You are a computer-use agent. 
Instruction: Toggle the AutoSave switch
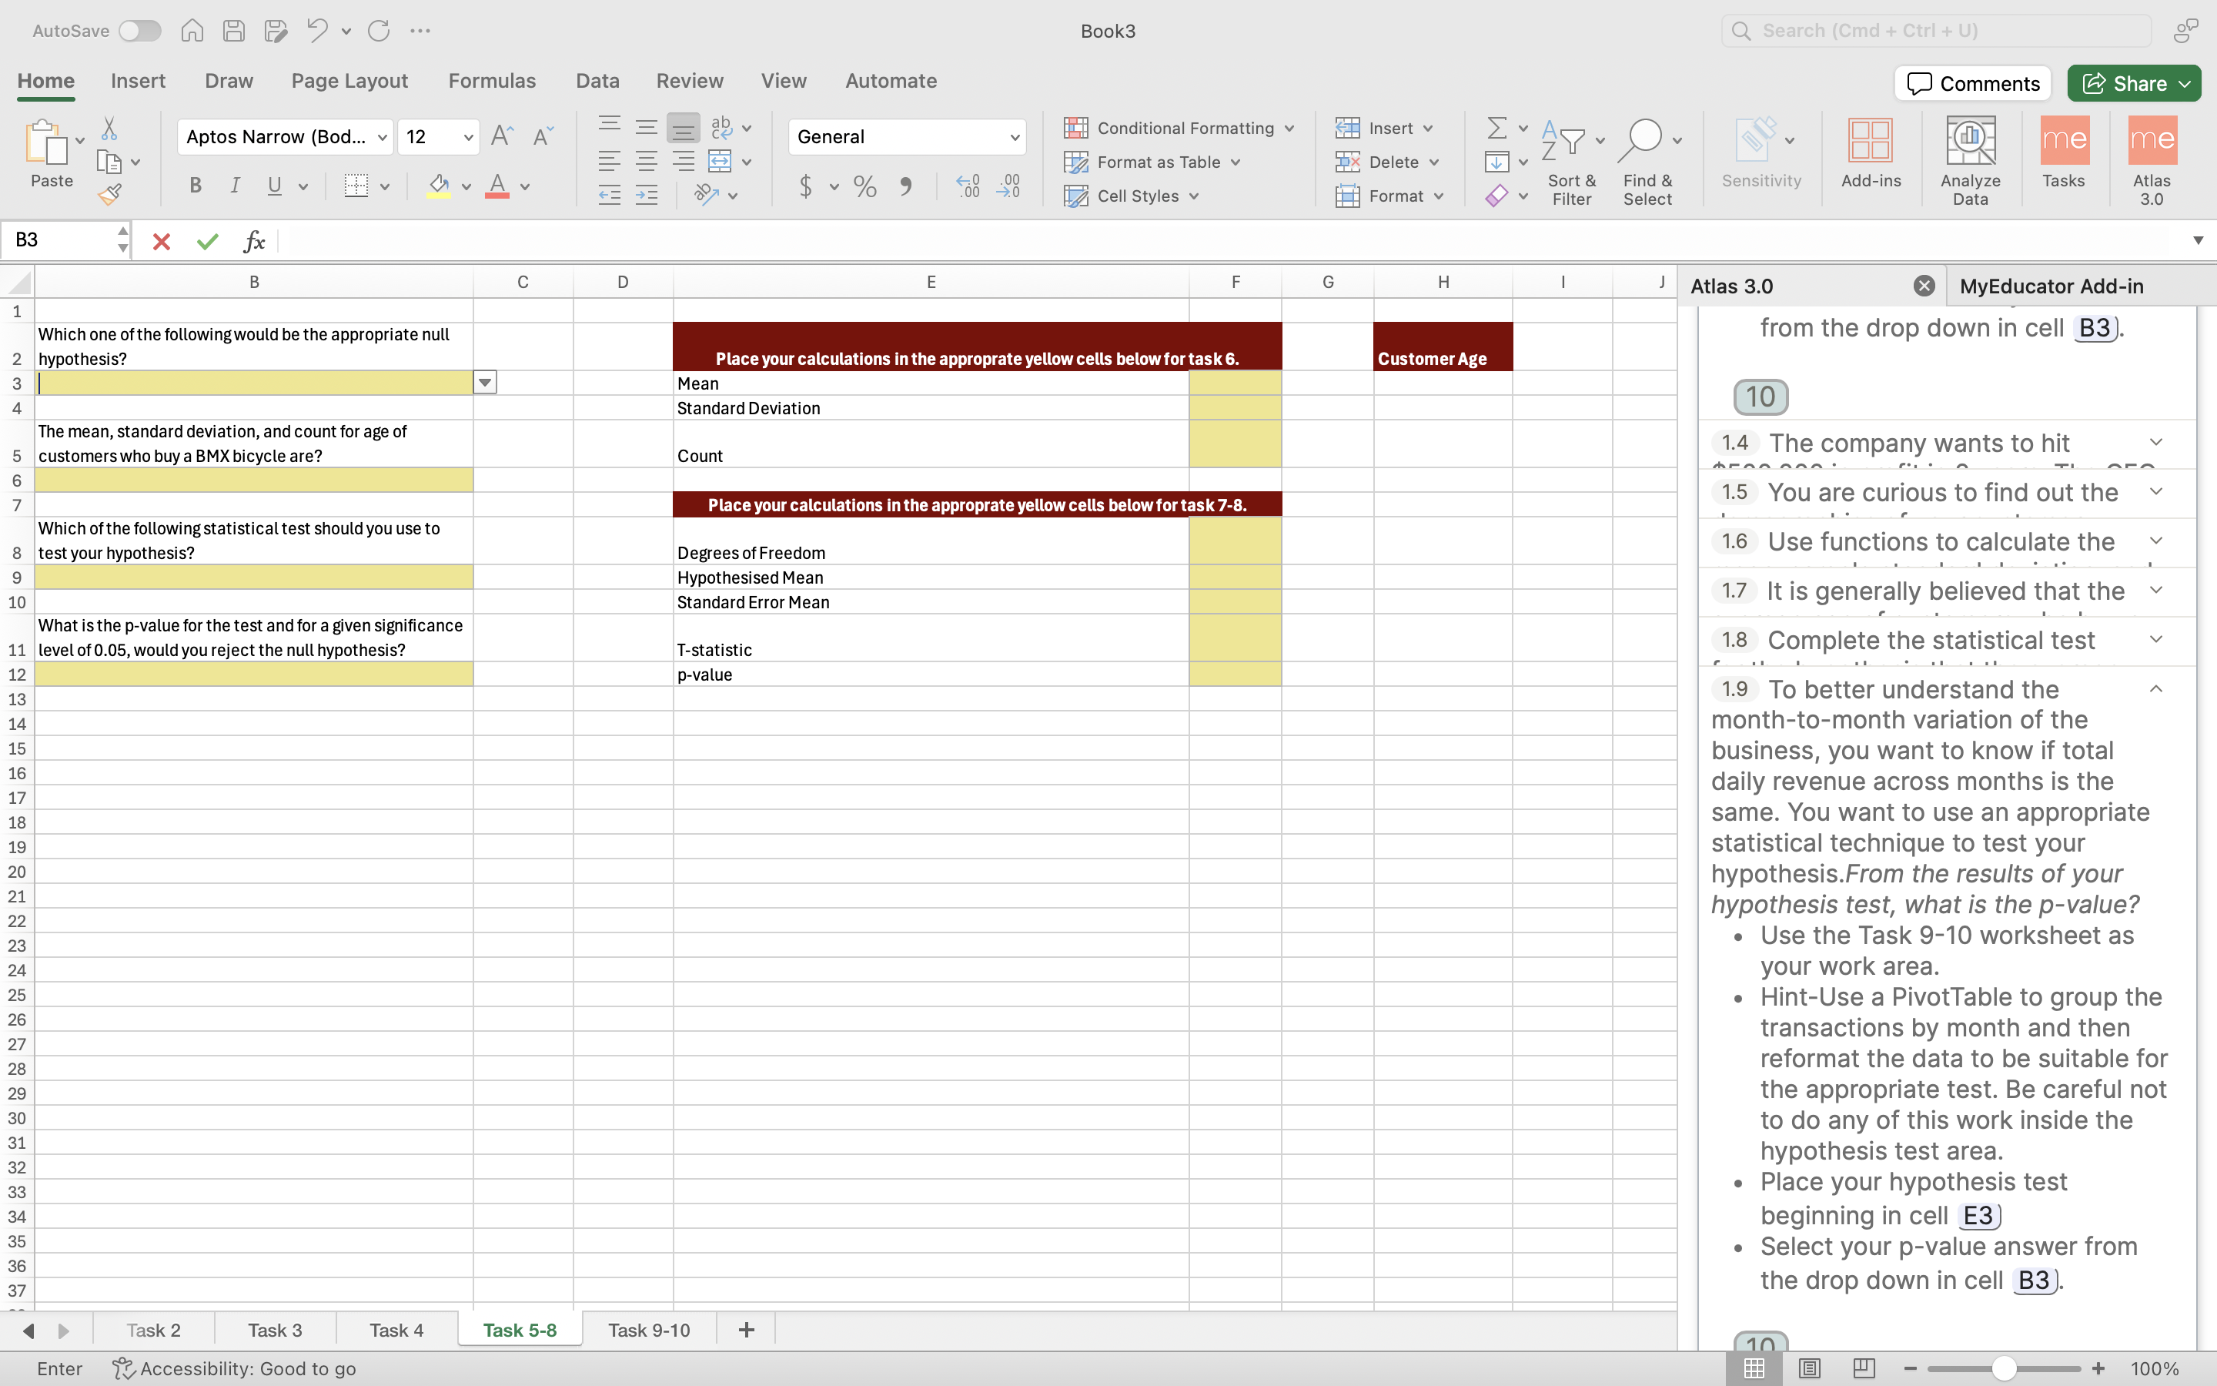click(x=139, y=31)
